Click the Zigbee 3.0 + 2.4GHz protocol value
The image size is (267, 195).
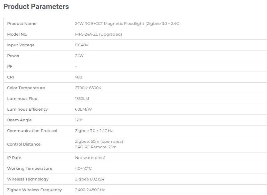point(94,131)
